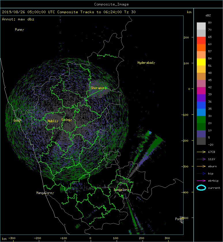Click the 111V legend label
The width and height of the screenshot is (223, 242).
point(211,159)
